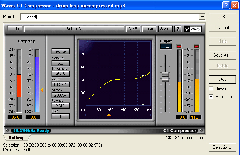Toggle the Low Ref mode button
This screenshot has width=240, height=155.
click(60, 51)
